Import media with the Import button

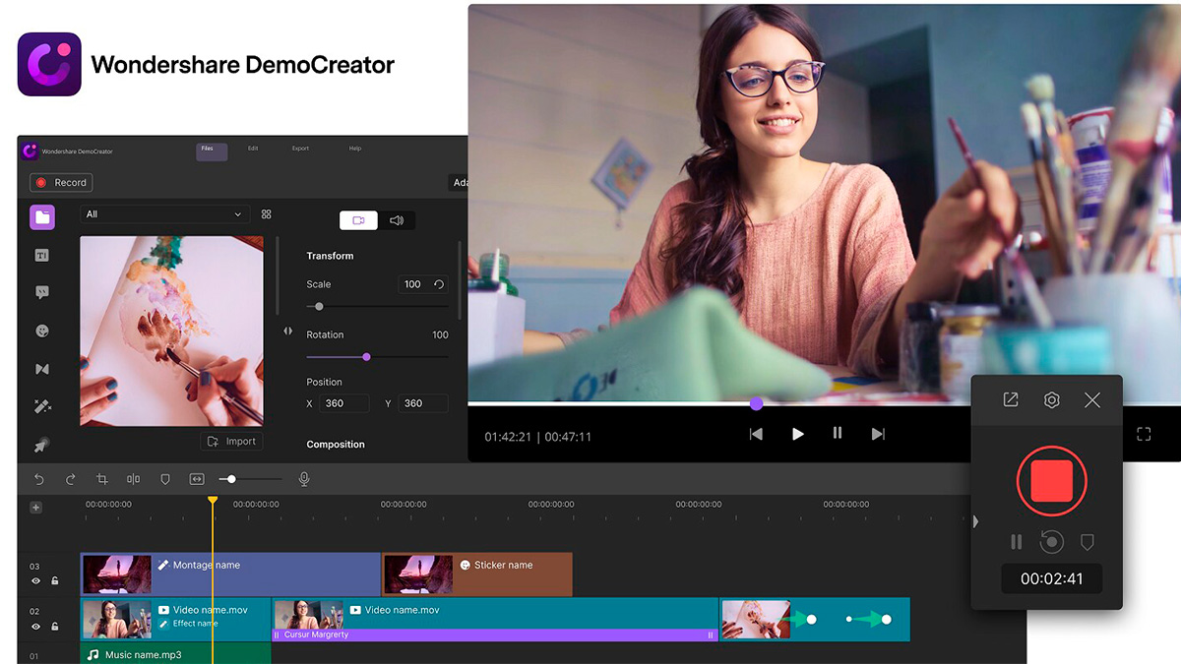coord(231,440)
